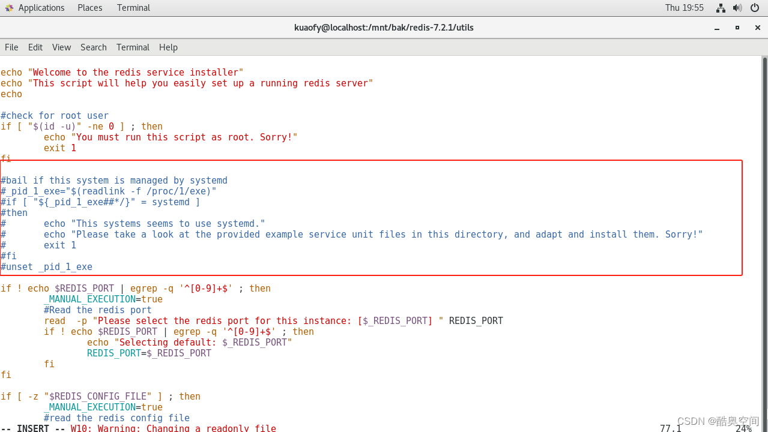
Task: Click 'Selecting default: $_REDIS_PORT' line
Action: point(190,343)
